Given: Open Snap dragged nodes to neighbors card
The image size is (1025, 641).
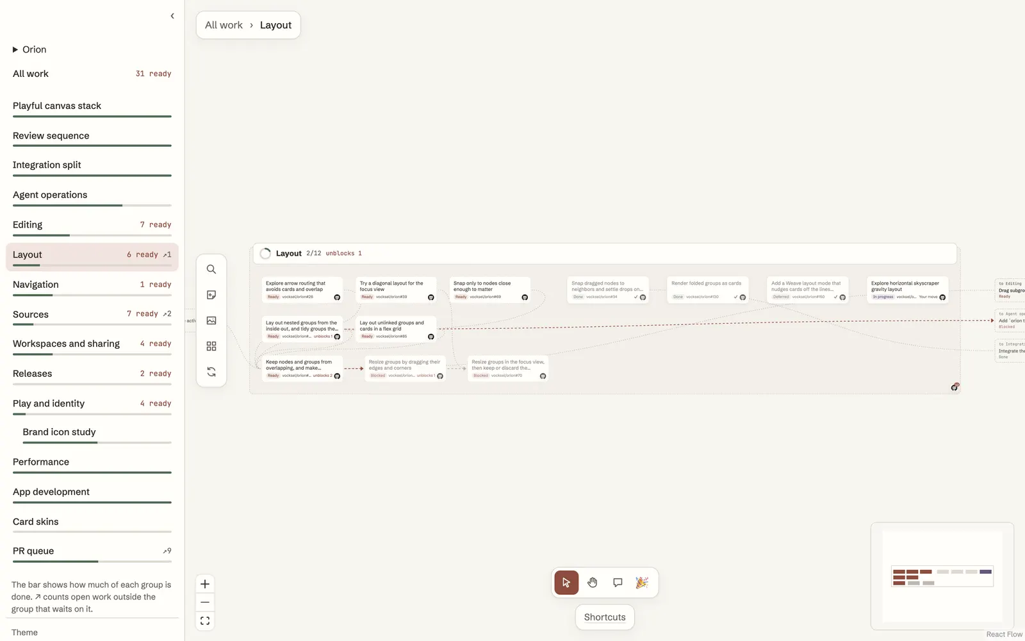Looking at the screenshot, I should point(608,290).
